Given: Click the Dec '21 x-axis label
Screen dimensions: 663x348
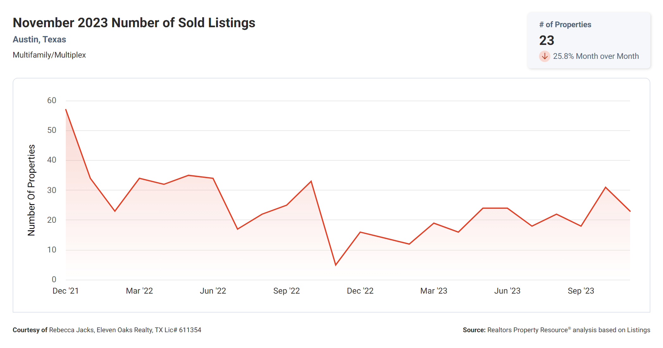Looking at the screenshot, I should click(65, 291).
